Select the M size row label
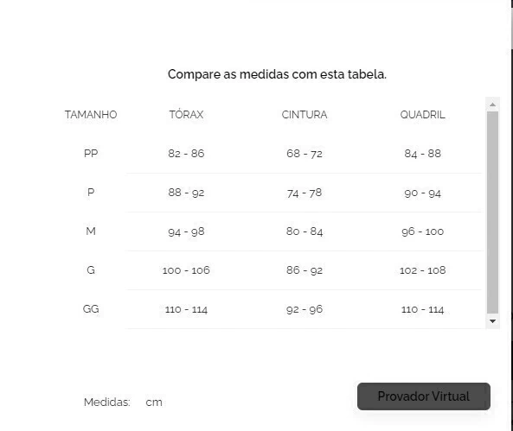Screen dimensions: 513x431 point(91,231)
